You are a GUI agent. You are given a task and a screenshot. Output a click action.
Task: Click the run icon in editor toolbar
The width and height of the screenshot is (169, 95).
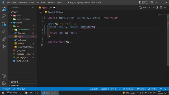pos(157,8)
